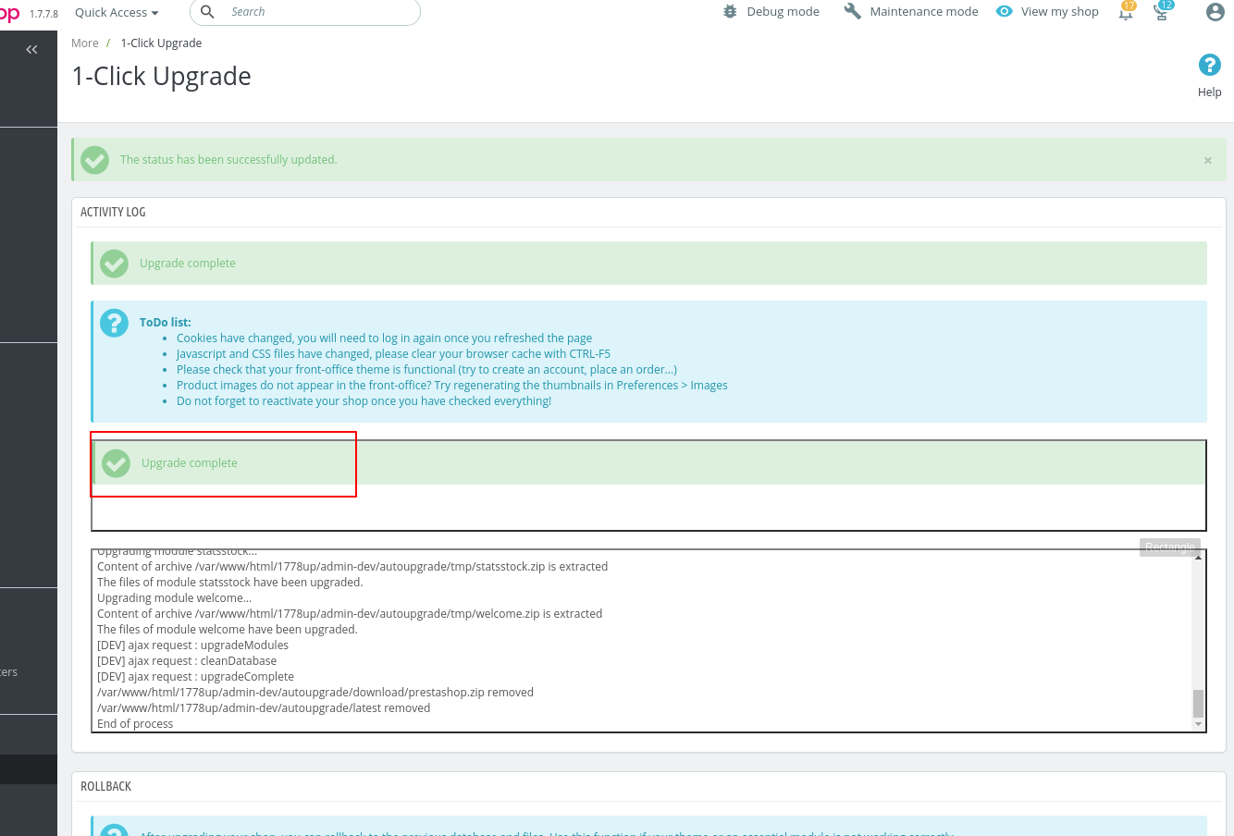
Task: Click the ToDo list question bubble icon
Action: pyautogui.click(x=114, y=323)
